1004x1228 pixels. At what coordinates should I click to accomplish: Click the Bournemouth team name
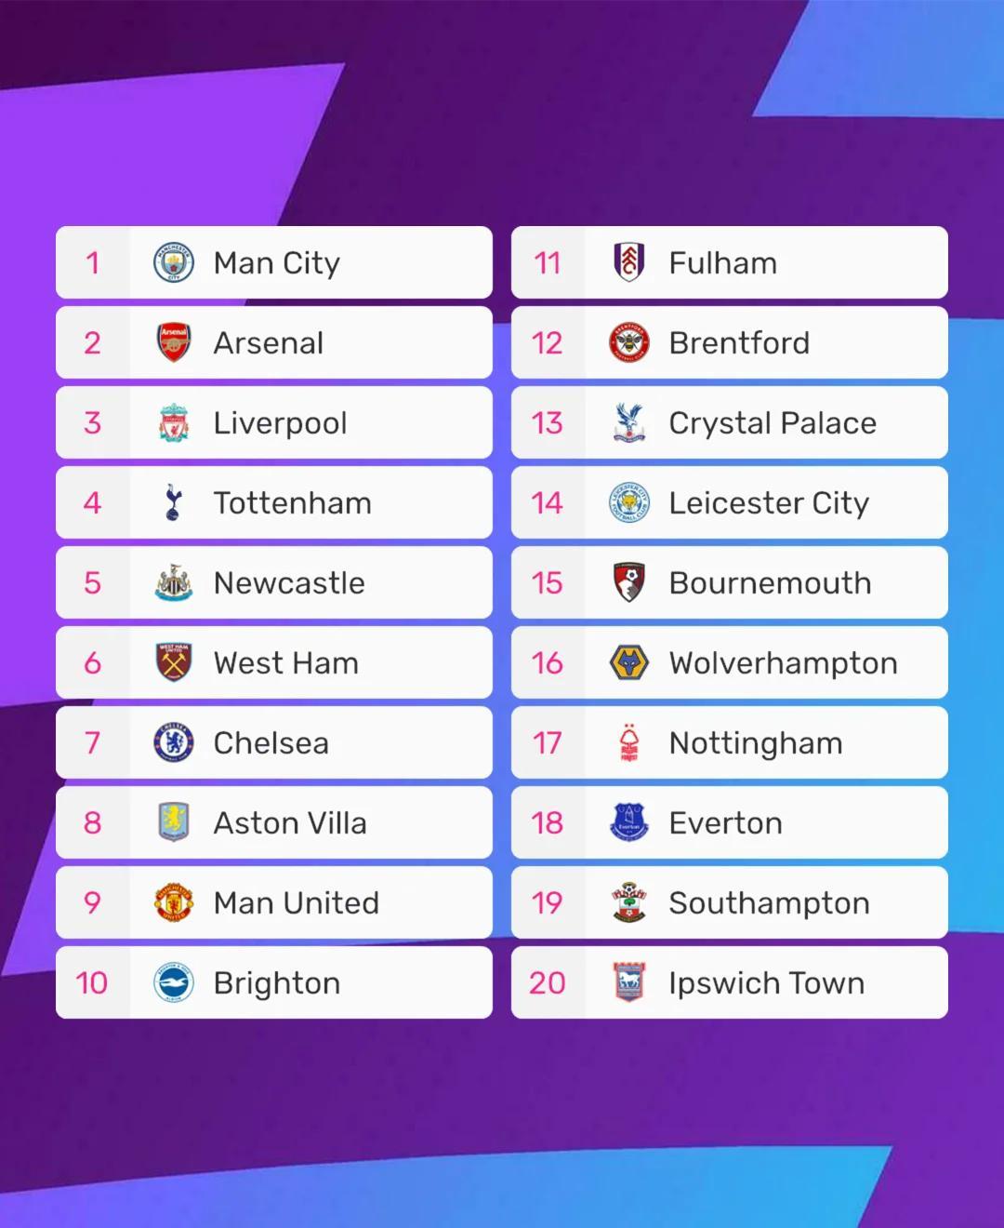(770, 583)
